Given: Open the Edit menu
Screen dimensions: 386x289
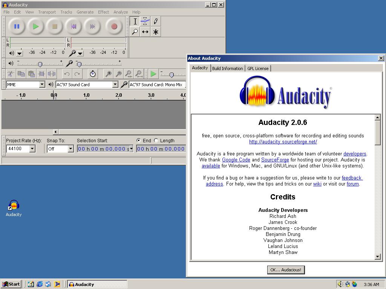Looking at the screenshot, I should coord(17,12).
